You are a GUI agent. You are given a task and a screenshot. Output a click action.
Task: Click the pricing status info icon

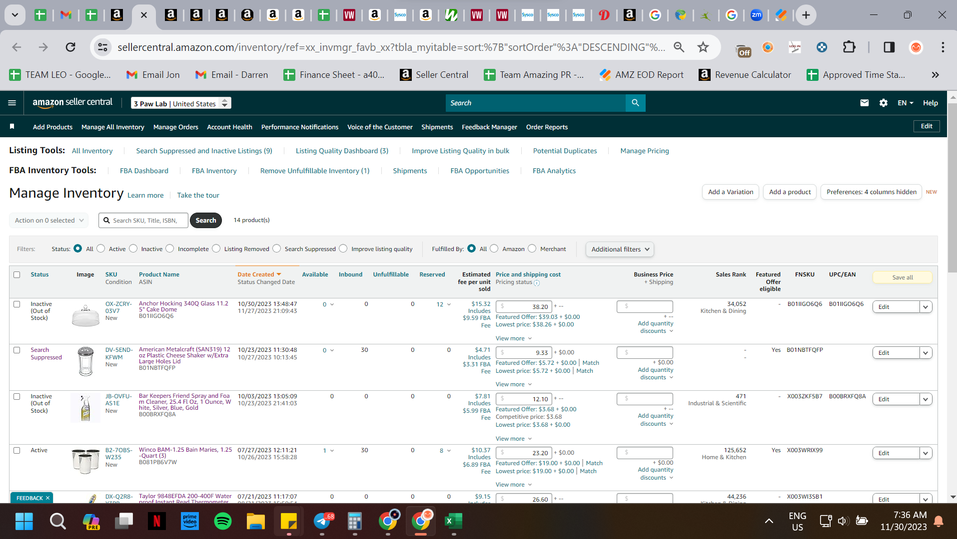(x=537, y=283)
